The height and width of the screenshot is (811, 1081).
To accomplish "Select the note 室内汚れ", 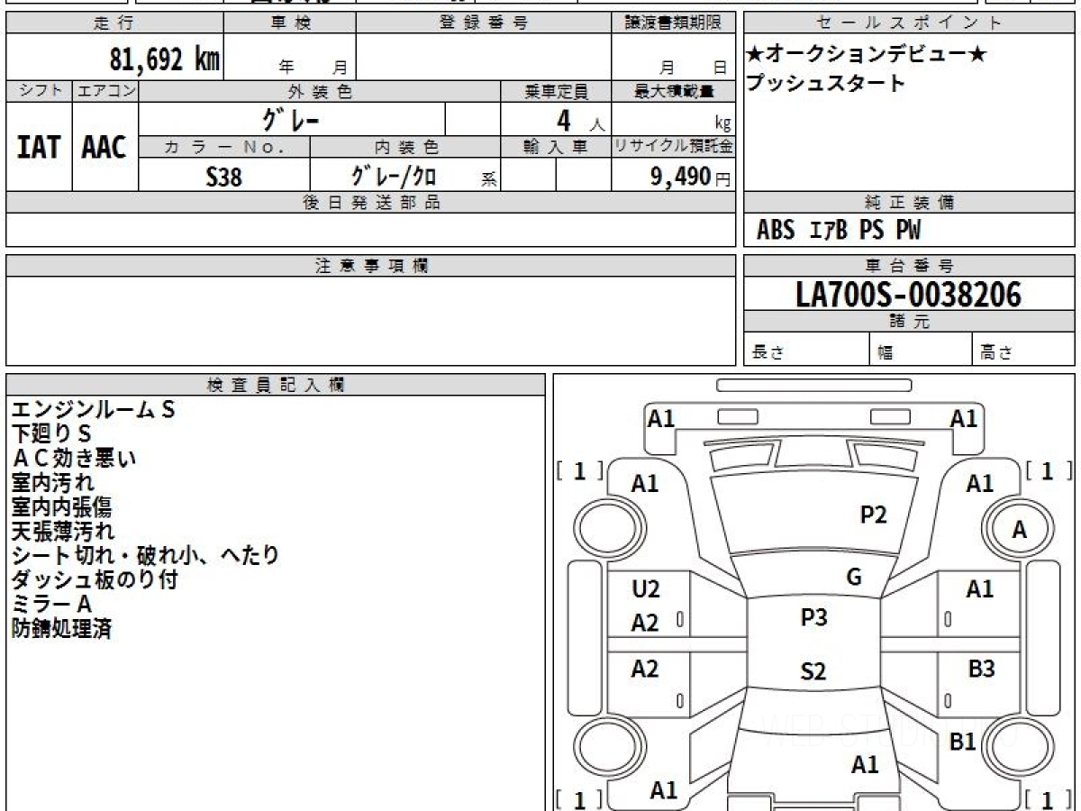I will pos(52,483).
